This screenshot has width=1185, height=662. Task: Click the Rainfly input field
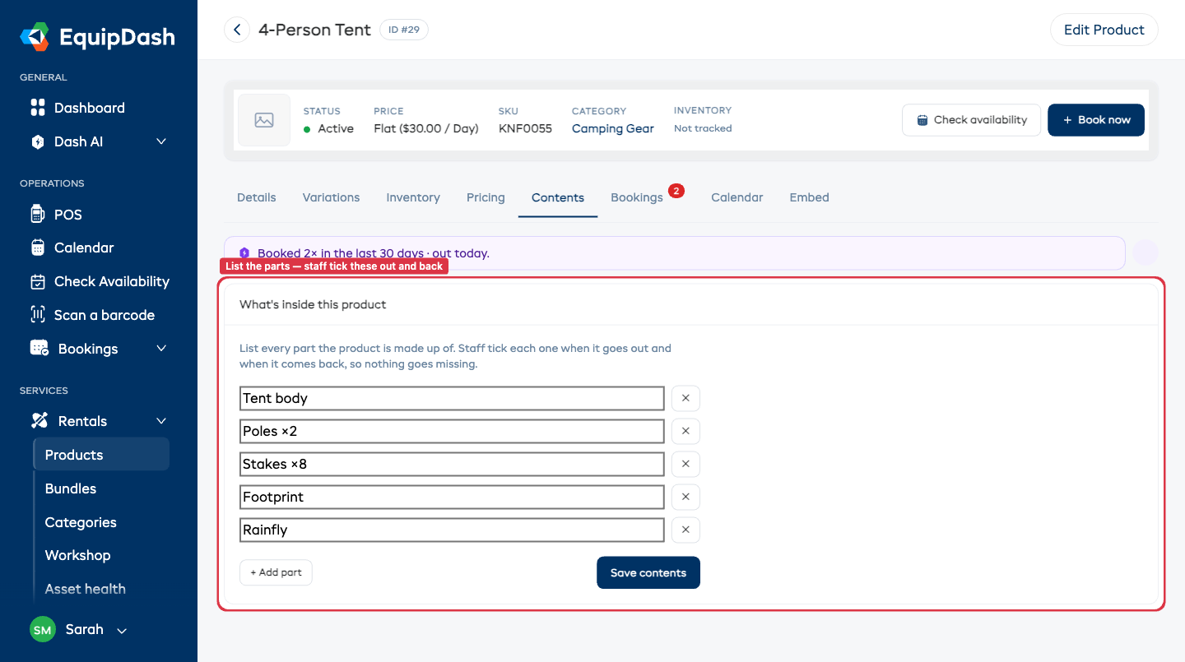(x=452, y=530)
